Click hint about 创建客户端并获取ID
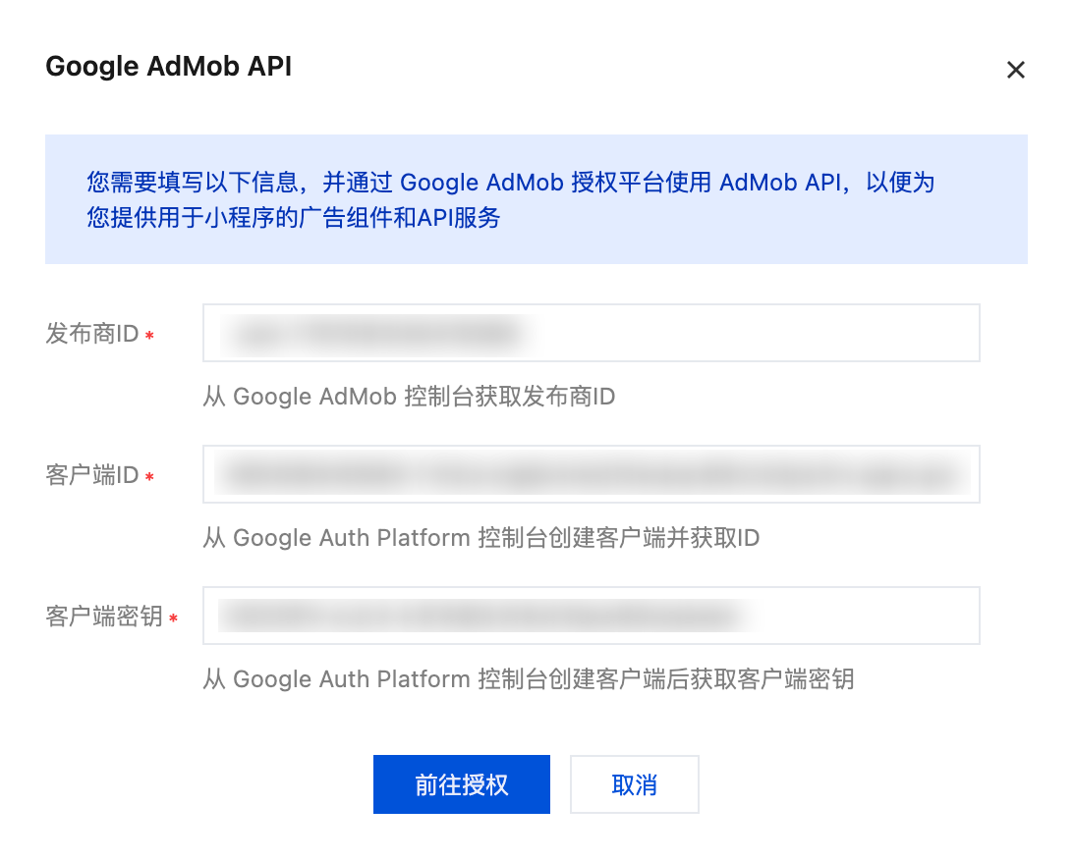The image size is (1073, 860). pos(481,538)
